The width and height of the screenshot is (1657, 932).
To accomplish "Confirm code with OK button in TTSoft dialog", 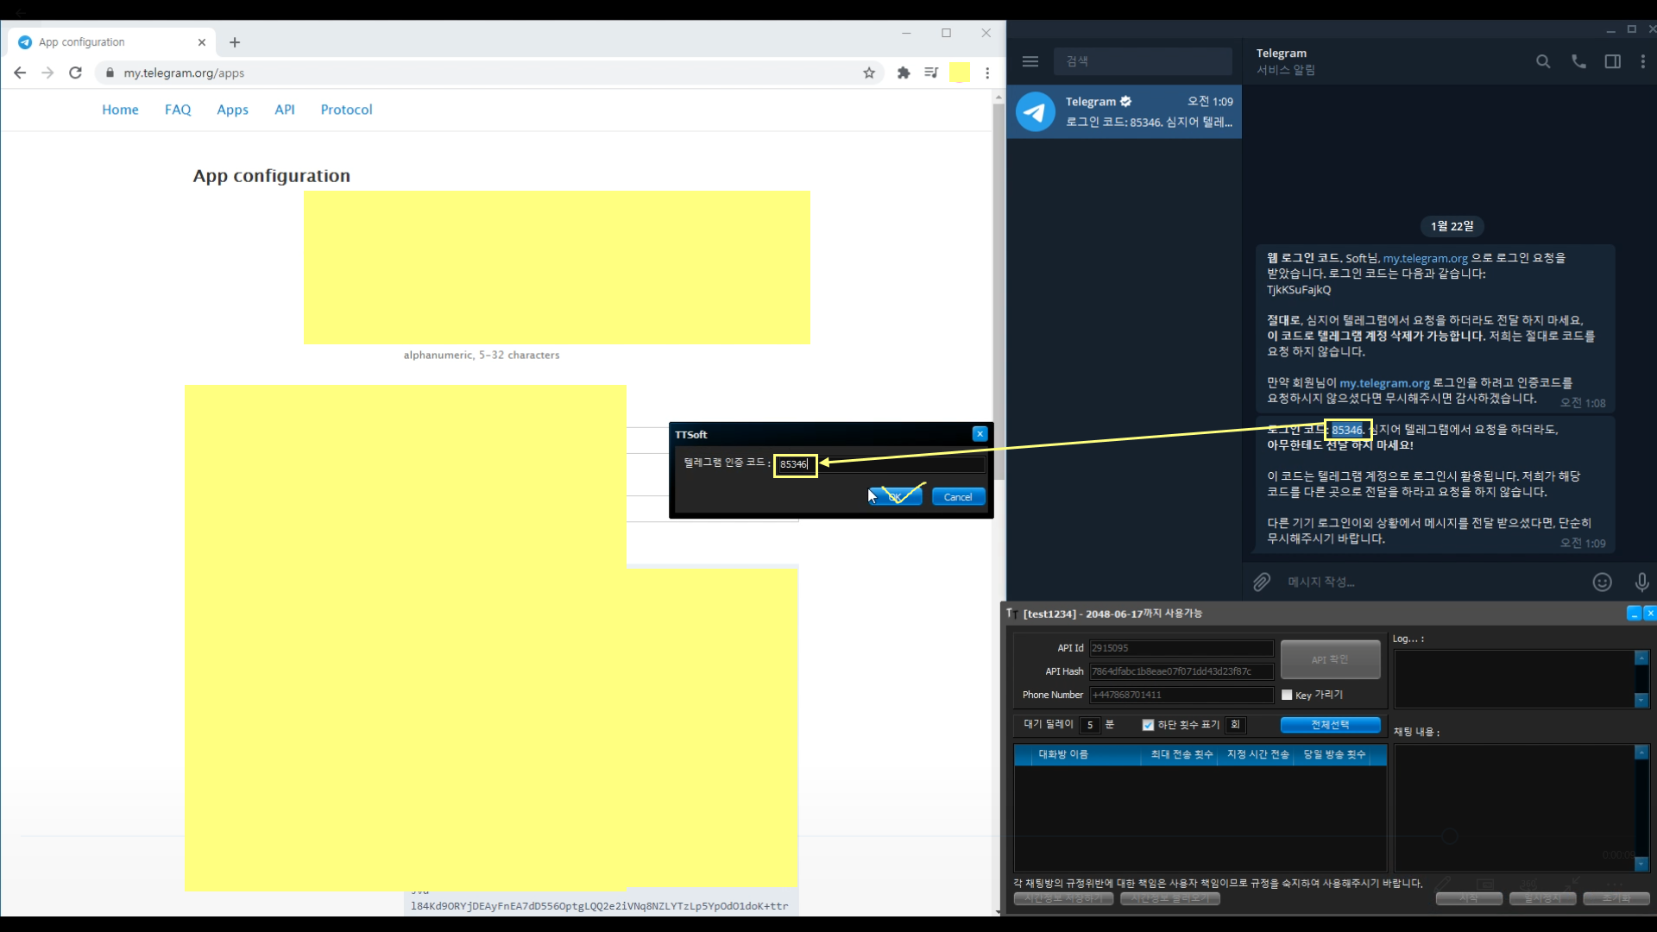I will (895, 497).
